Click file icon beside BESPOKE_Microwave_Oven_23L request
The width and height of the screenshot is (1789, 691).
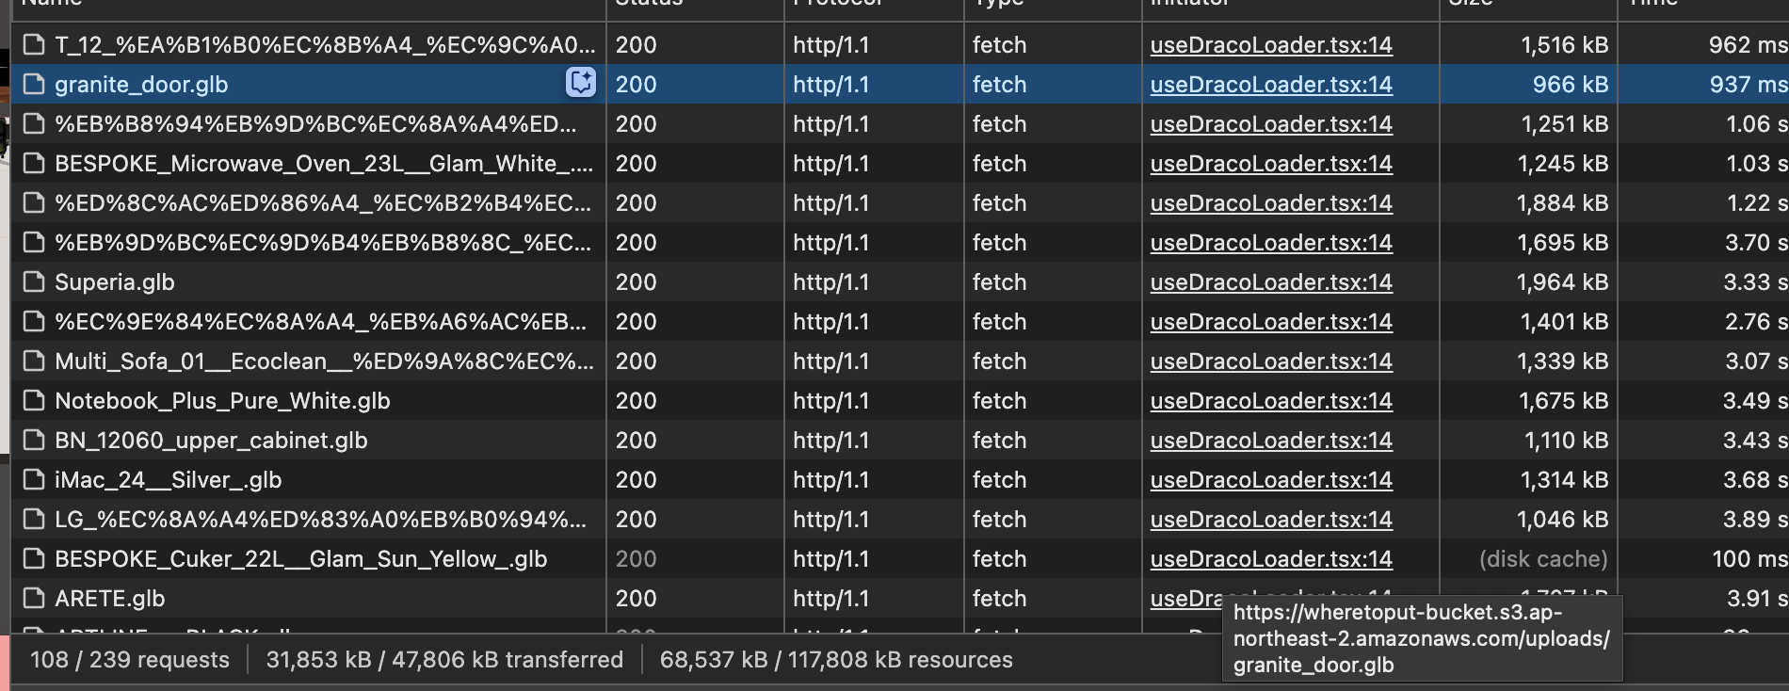coord(34,163)
